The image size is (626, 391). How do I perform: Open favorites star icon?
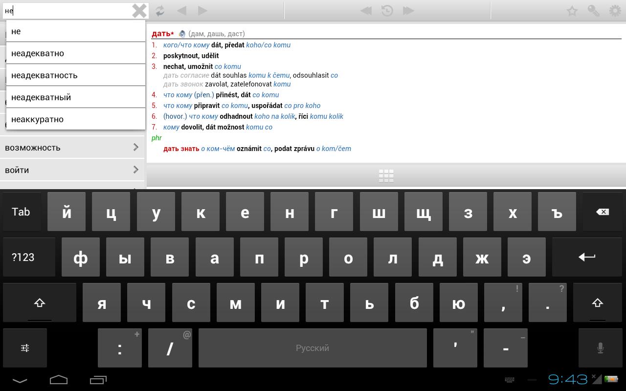click(x=572, y=11)
